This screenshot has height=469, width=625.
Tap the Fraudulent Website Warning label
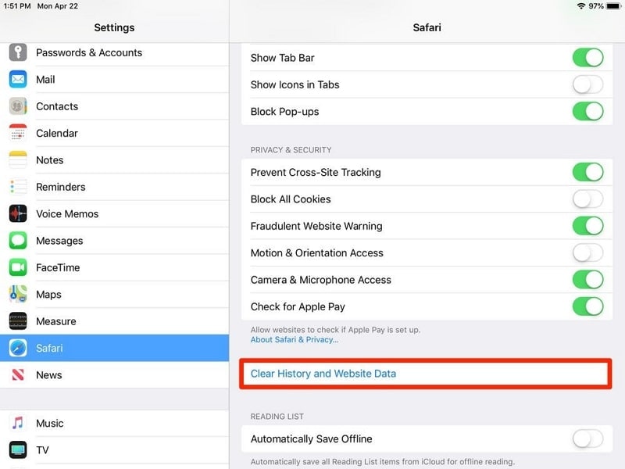[316, 226]
